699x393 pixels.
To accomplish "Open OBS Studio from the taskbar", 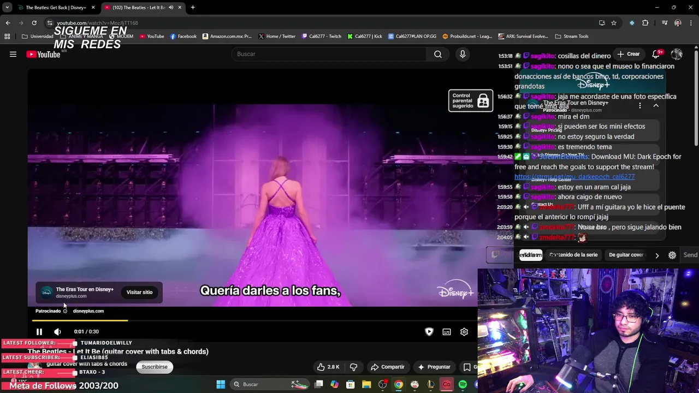I will (x=382, y=384).
